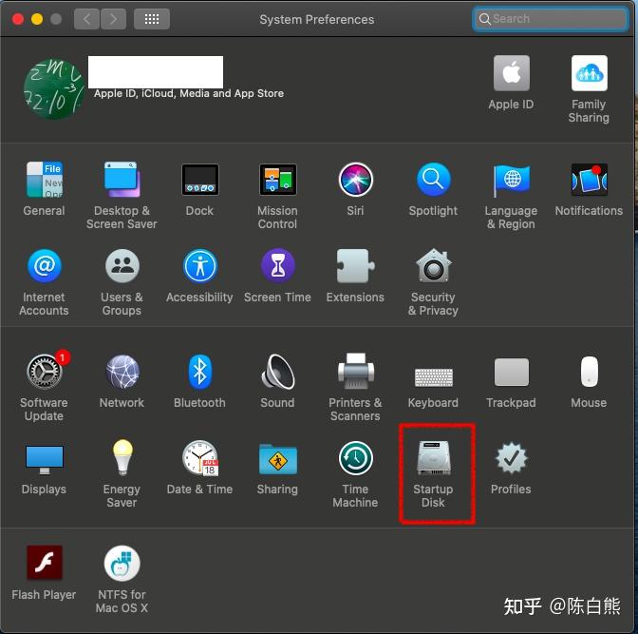Viewport: 638px width, 634px height.
Task: Open the Trackpad pane
Action: point(512,372)
